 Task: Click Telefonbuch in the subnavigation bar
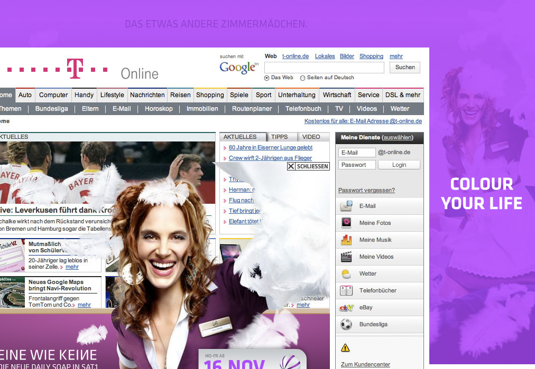click(x=303, y=109)
